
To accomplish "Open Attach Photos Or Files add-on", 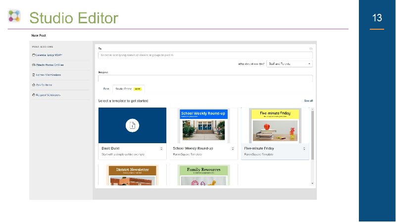I will tap(48, 65).
